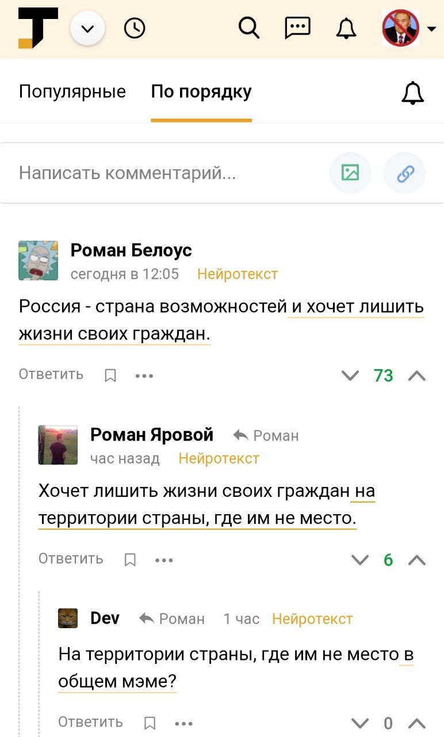Open the clock history icon
This screenshot has height=737, width=444.
click(135, 28)
